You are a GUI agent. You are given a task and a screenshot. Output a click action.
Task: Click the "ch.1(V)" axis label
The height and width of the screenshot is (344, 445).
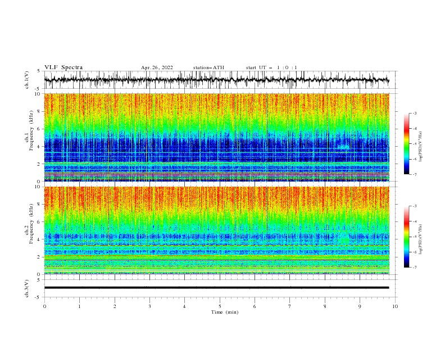27,80
